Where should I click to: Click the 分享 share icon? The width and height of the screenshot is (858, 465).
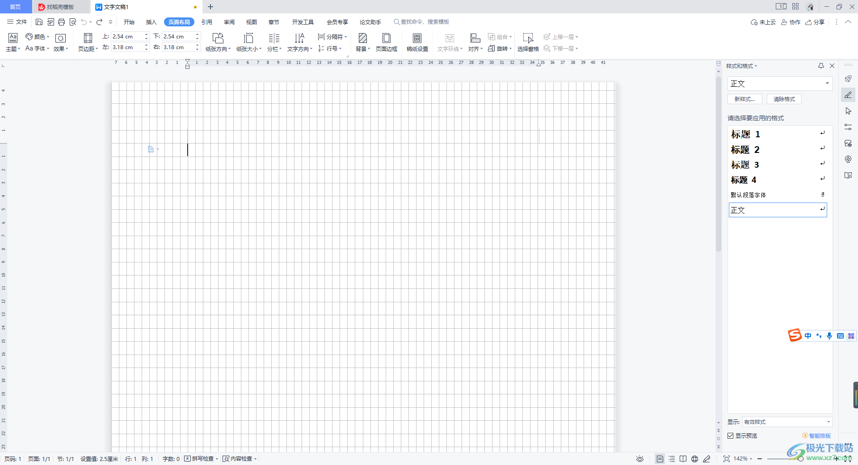815,22
